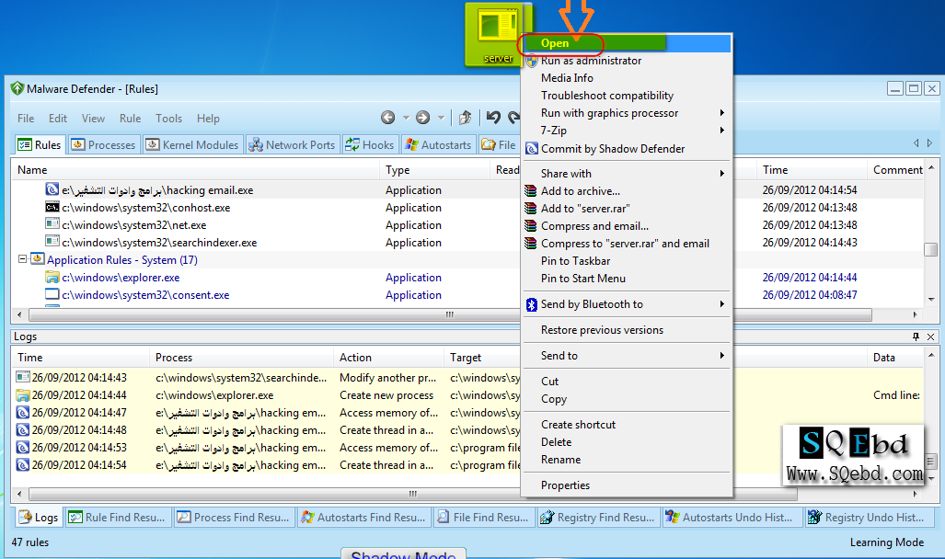
Task: Select Run as administrator menu entry
Action: (x=591, y=61)
